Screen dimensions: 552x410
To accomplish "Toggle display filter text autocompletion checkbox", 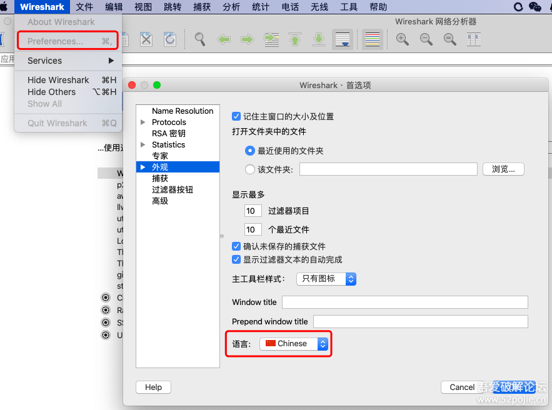I will click(236, 260).
